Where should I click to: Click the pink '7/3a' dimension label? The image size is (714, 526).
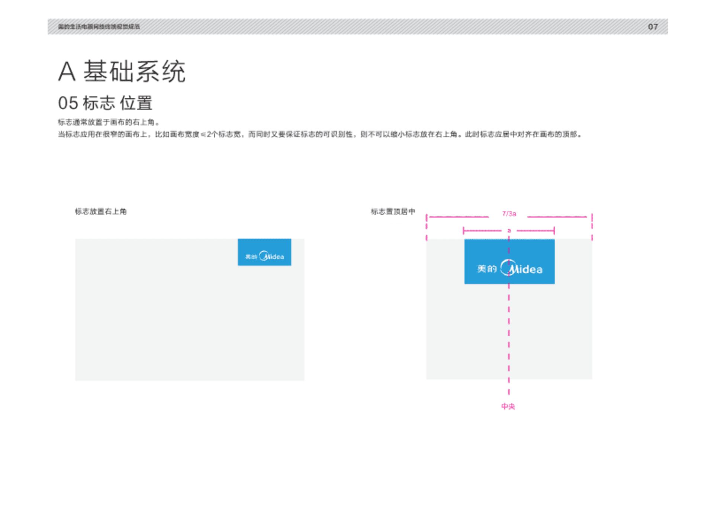pos(509,214)
